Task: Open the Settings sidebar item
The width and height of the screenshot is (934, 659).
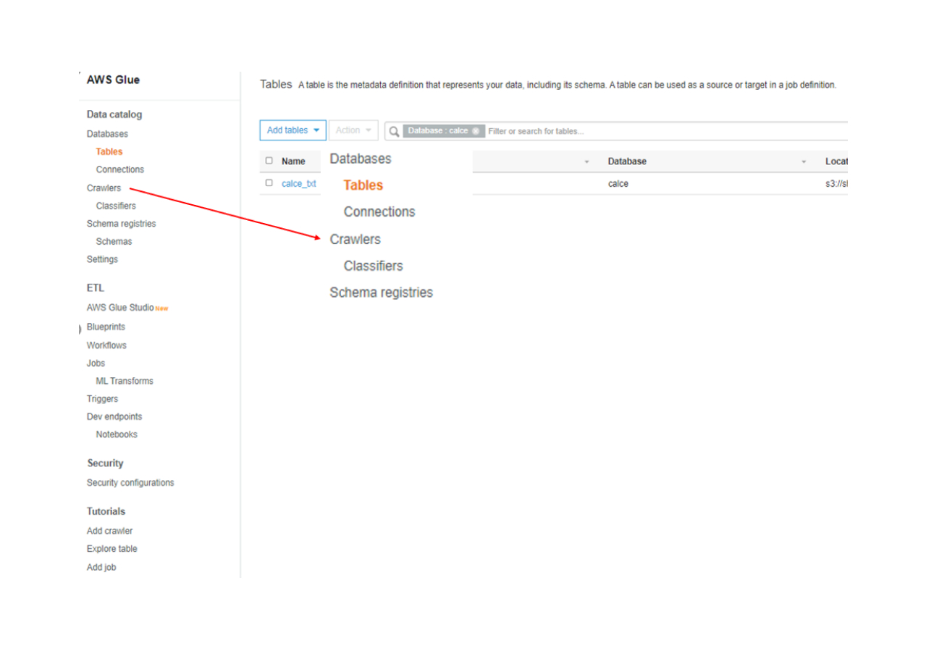Action: click(x=102, y=259)
